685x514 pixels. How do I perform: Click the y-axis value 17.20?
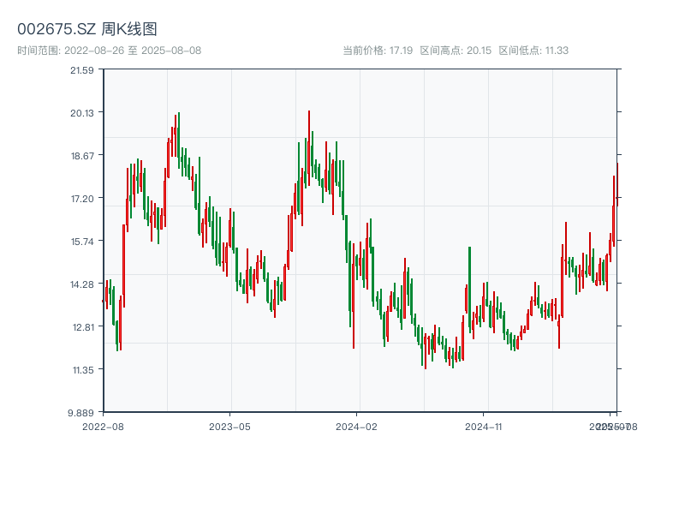click(82, 199)
